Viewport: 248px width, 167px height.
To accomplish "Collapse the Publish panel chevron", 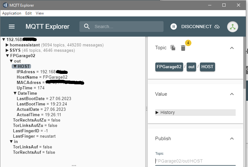I will (232, 139).
